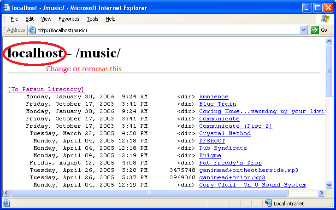The height and width of the screenshot is (210, 336).
Task: Click the Go button label
Action: coord(324,30)
